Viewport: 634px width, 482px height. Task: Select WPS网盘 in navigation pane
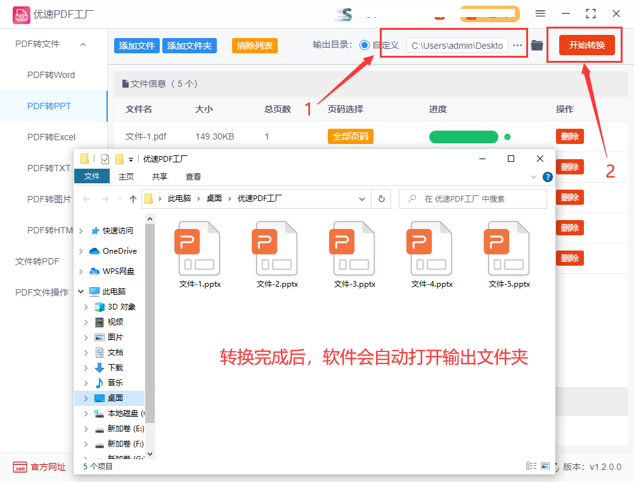point(119,271)
